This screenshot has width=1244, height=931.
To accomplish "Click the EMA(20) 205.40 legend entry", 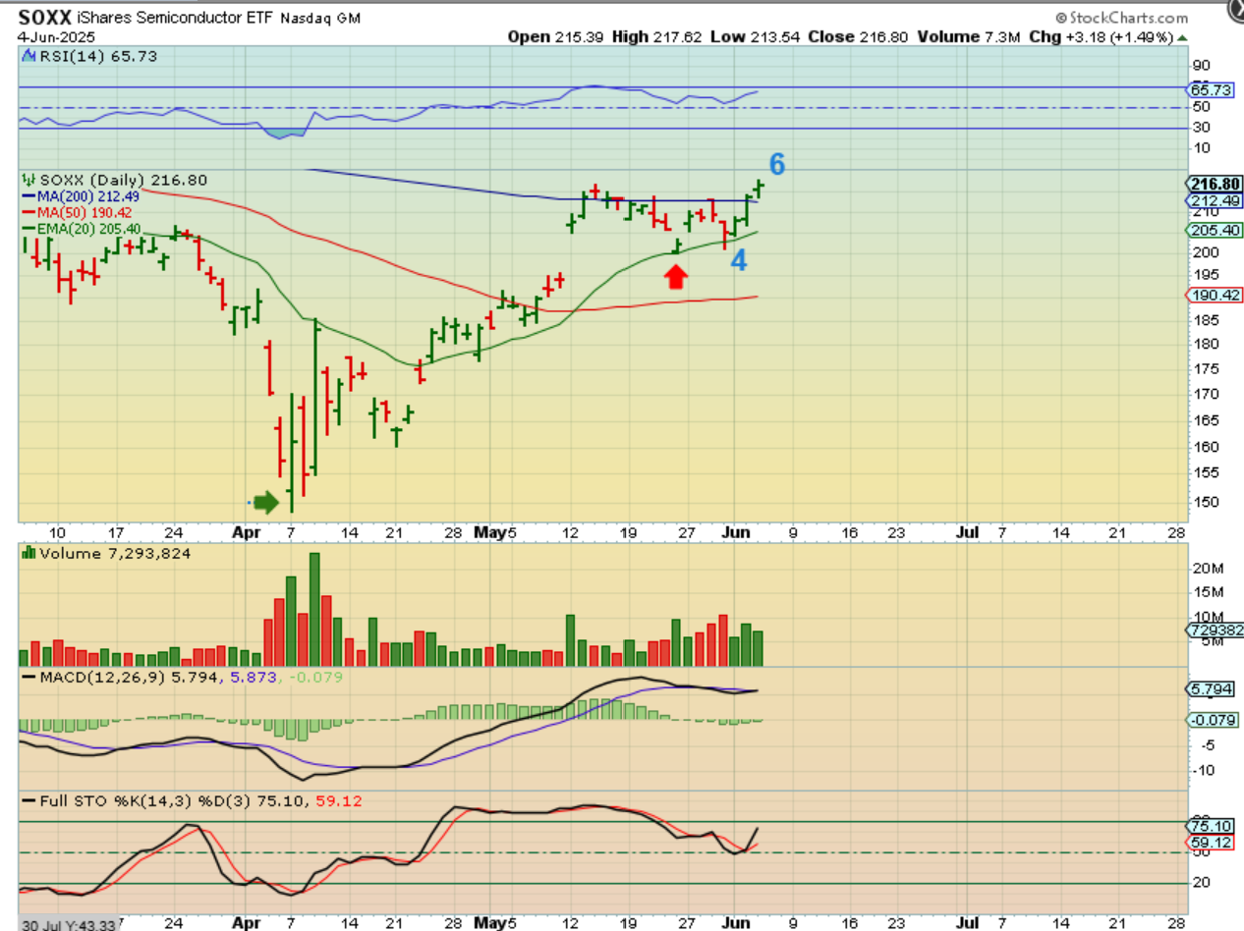I will point(89,228).
